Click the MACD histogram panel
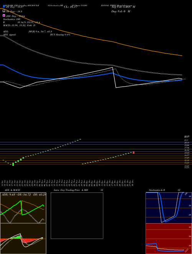Image resolution: width=192 pixels, height=254 pixels. coord(23,239)
